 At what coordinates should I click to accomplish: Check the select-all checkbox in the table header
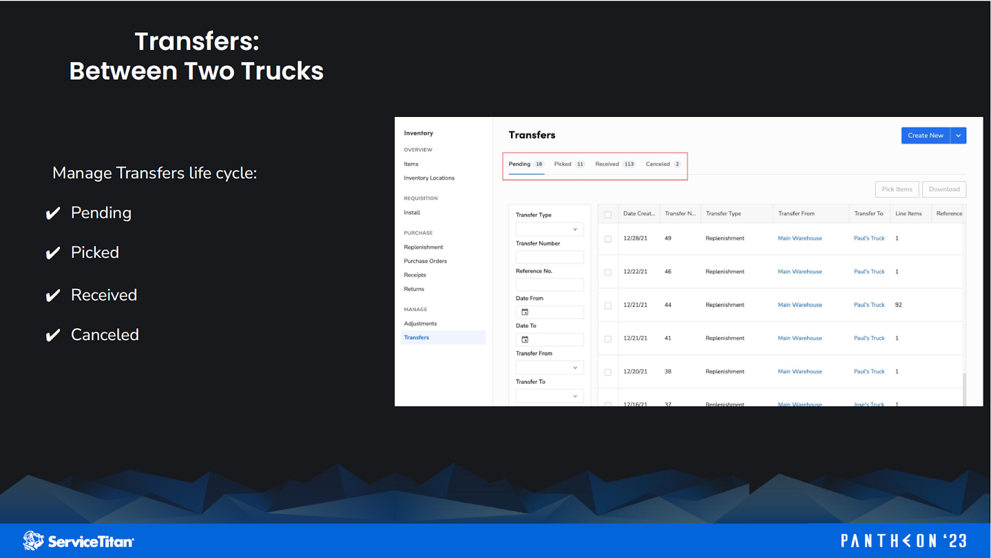pos(608,213)
